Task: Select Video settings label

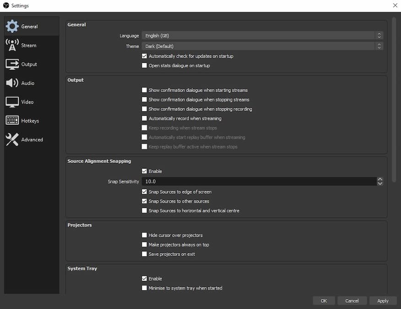Action: [x=27, y=102]
